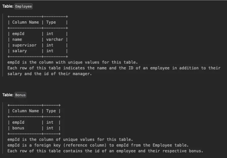The height and width of the screenshot is (158, 227).
Task: Click the bonus row in Bonus schema
Action: 34,128
